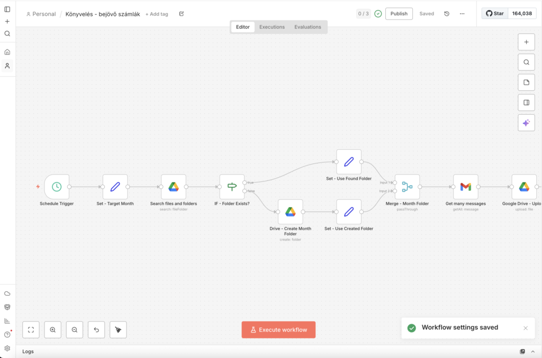
Task: Publish the workflow
Action: click(x=399, y=13)
